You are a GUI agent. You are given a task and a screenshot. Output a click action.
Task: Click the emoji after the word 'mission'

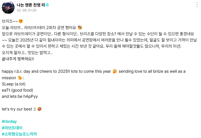[20, 78]
